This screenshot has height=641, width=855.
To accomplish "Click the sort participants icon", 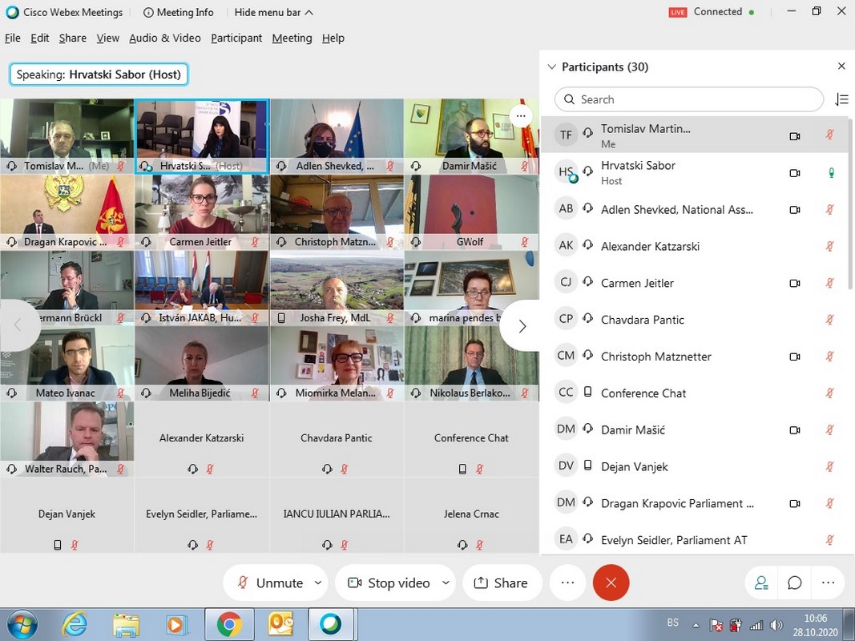I will click(x=841, y=99).
